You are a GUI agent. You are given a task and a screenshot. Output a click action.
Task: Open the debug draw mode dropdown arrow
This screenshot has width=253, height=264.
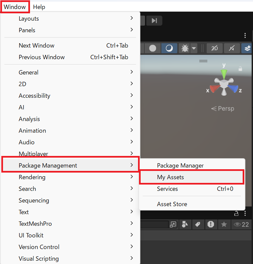(x=193, y=49)
